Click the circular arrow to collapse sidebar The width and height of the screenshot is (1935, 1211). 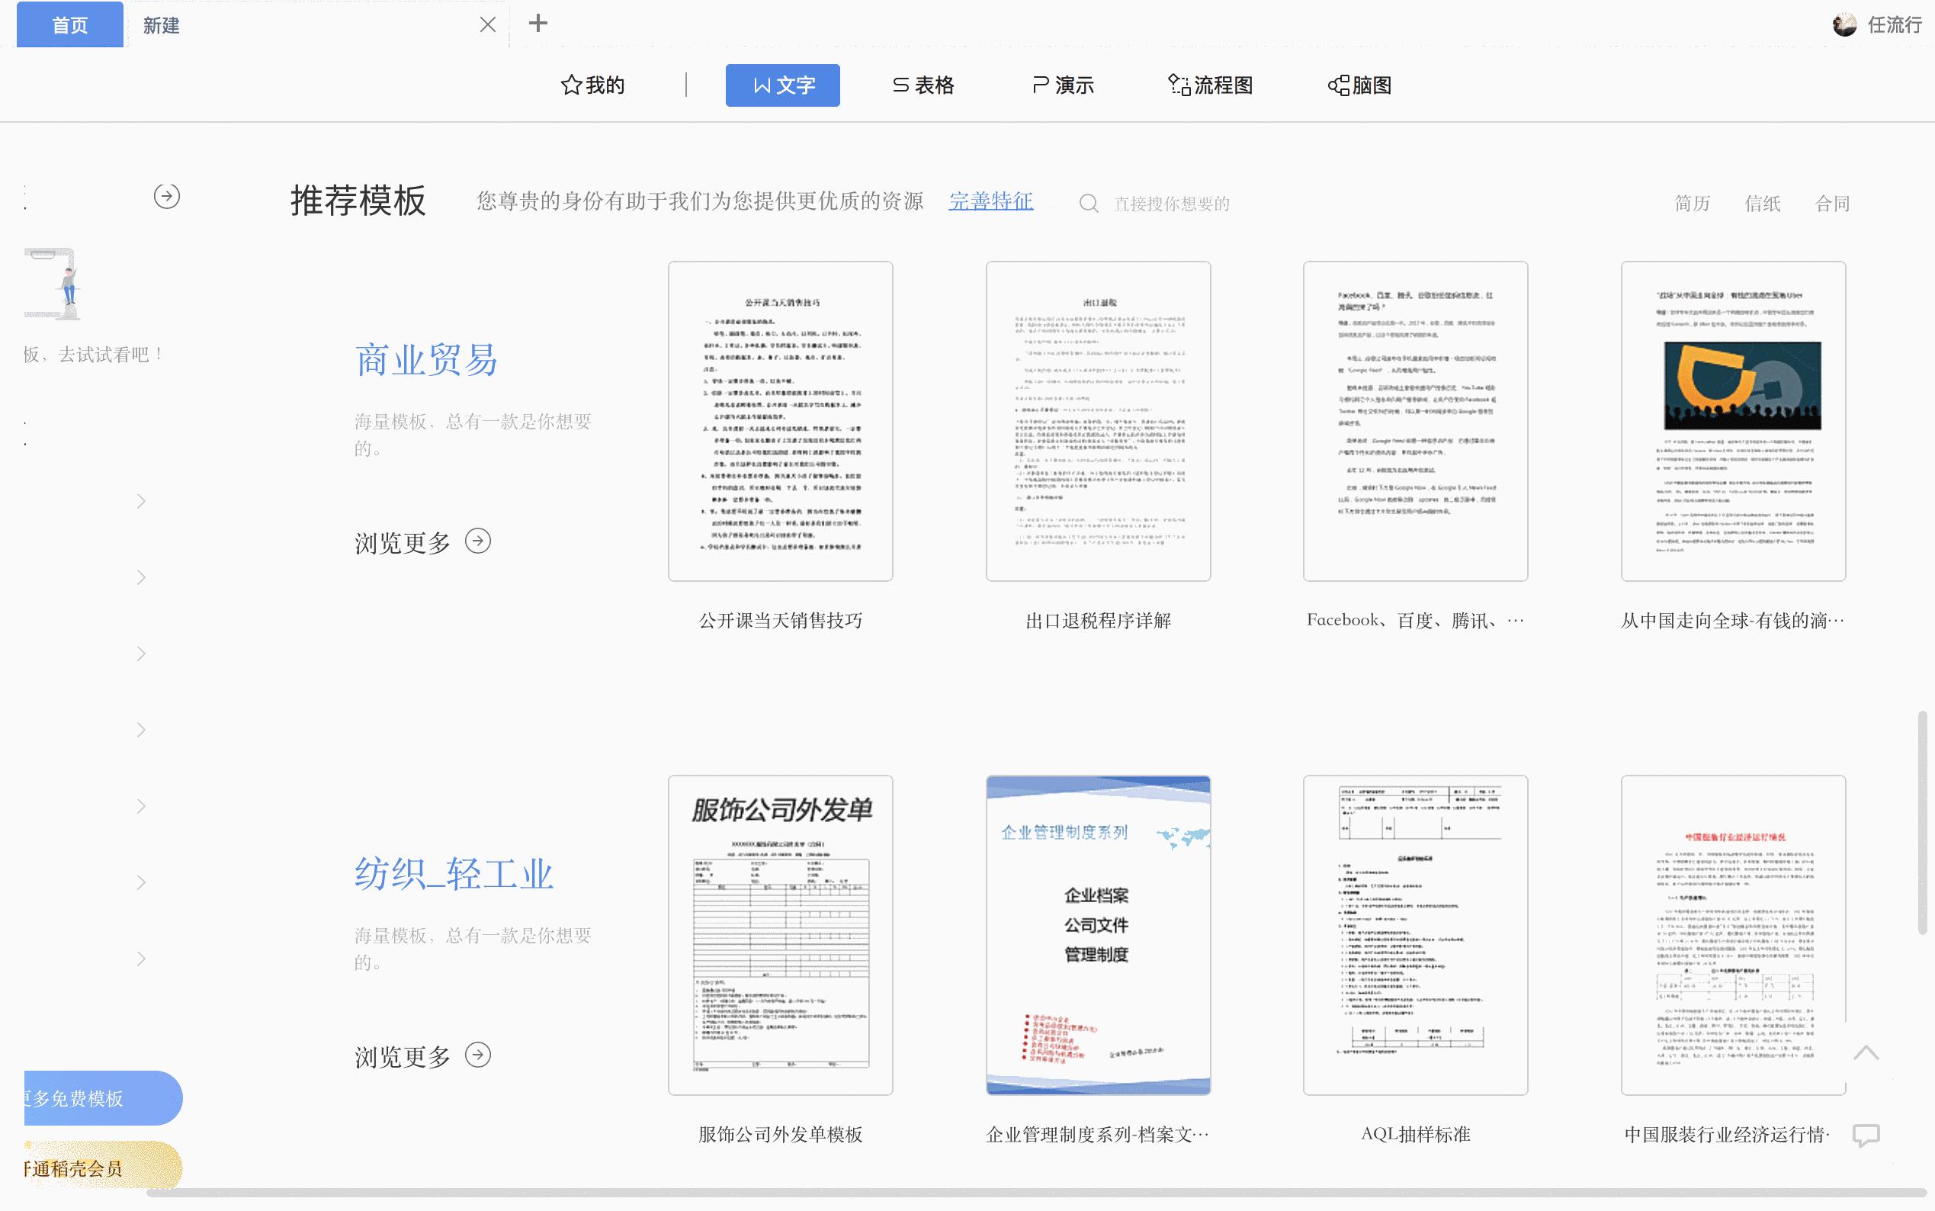point(167,195)
